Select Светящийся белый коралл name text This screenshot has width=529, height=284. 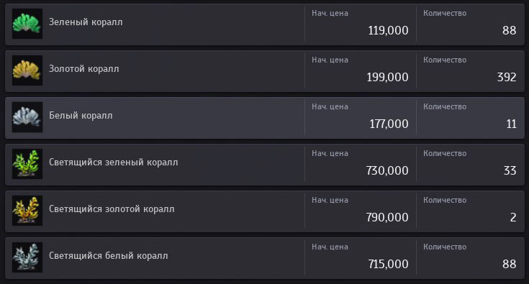[x=108, y=256]
